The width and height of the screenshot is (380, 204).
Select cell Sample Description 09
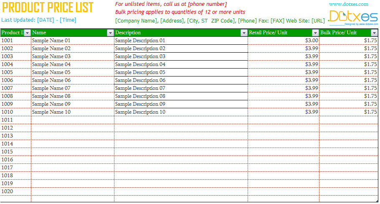click(181, 104)
